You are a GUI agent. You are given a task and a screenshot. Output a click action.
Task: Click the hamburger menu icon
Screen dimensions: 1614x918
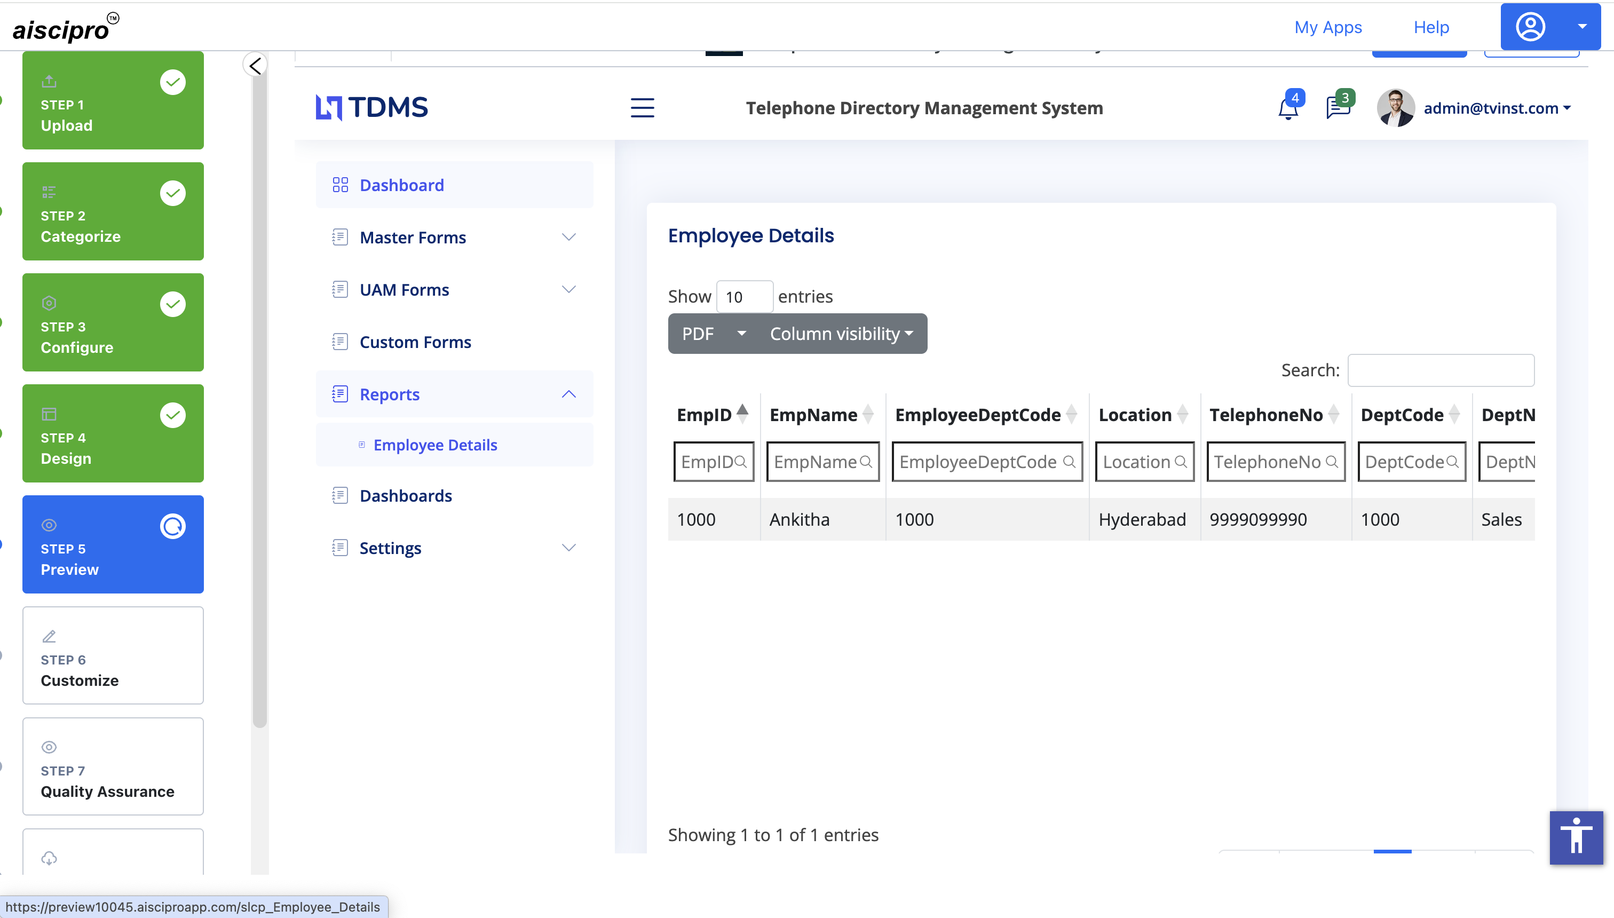642,108
